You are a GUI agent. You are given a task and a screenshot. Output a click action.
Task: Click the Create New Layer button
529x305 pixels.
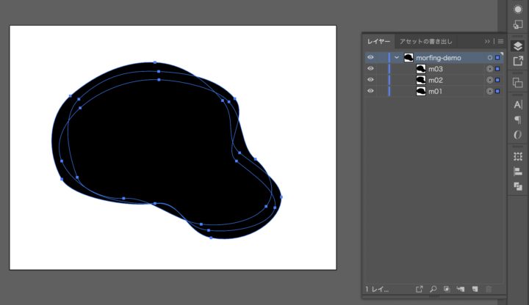[x=475, y=290]
